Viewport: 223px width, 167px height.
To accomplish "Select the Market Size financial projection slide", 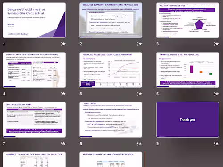I will (34, 70).
